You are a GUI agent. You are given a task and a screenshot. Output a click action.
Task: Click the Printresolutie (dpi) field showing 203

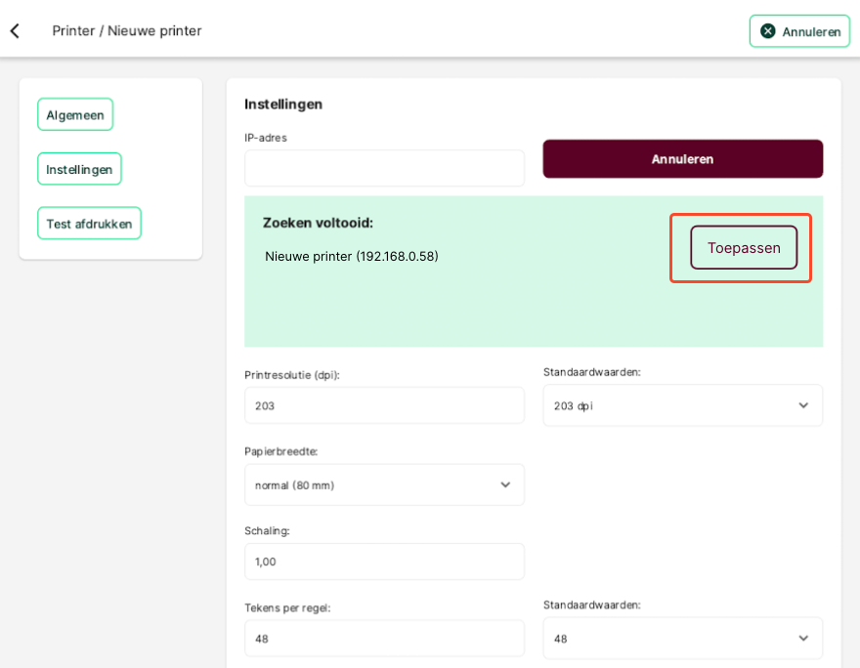(x=384, y=405)
